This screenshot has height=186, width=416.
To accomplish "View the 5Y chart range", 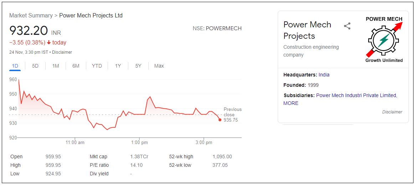I will [138, 66].
